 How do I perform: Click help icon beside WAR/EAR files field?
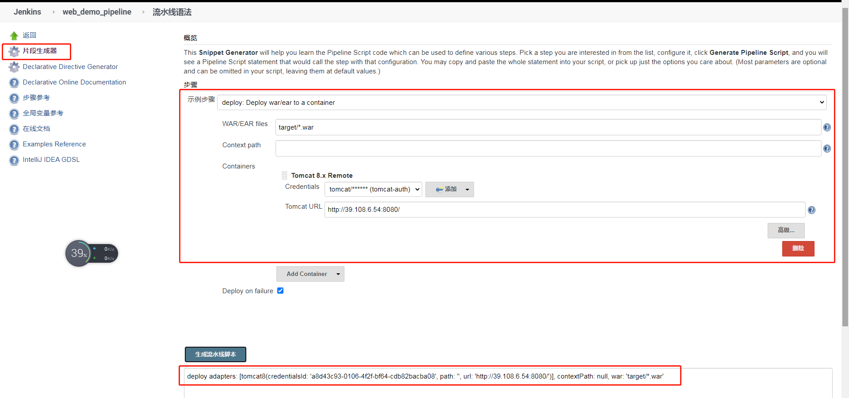827,127
